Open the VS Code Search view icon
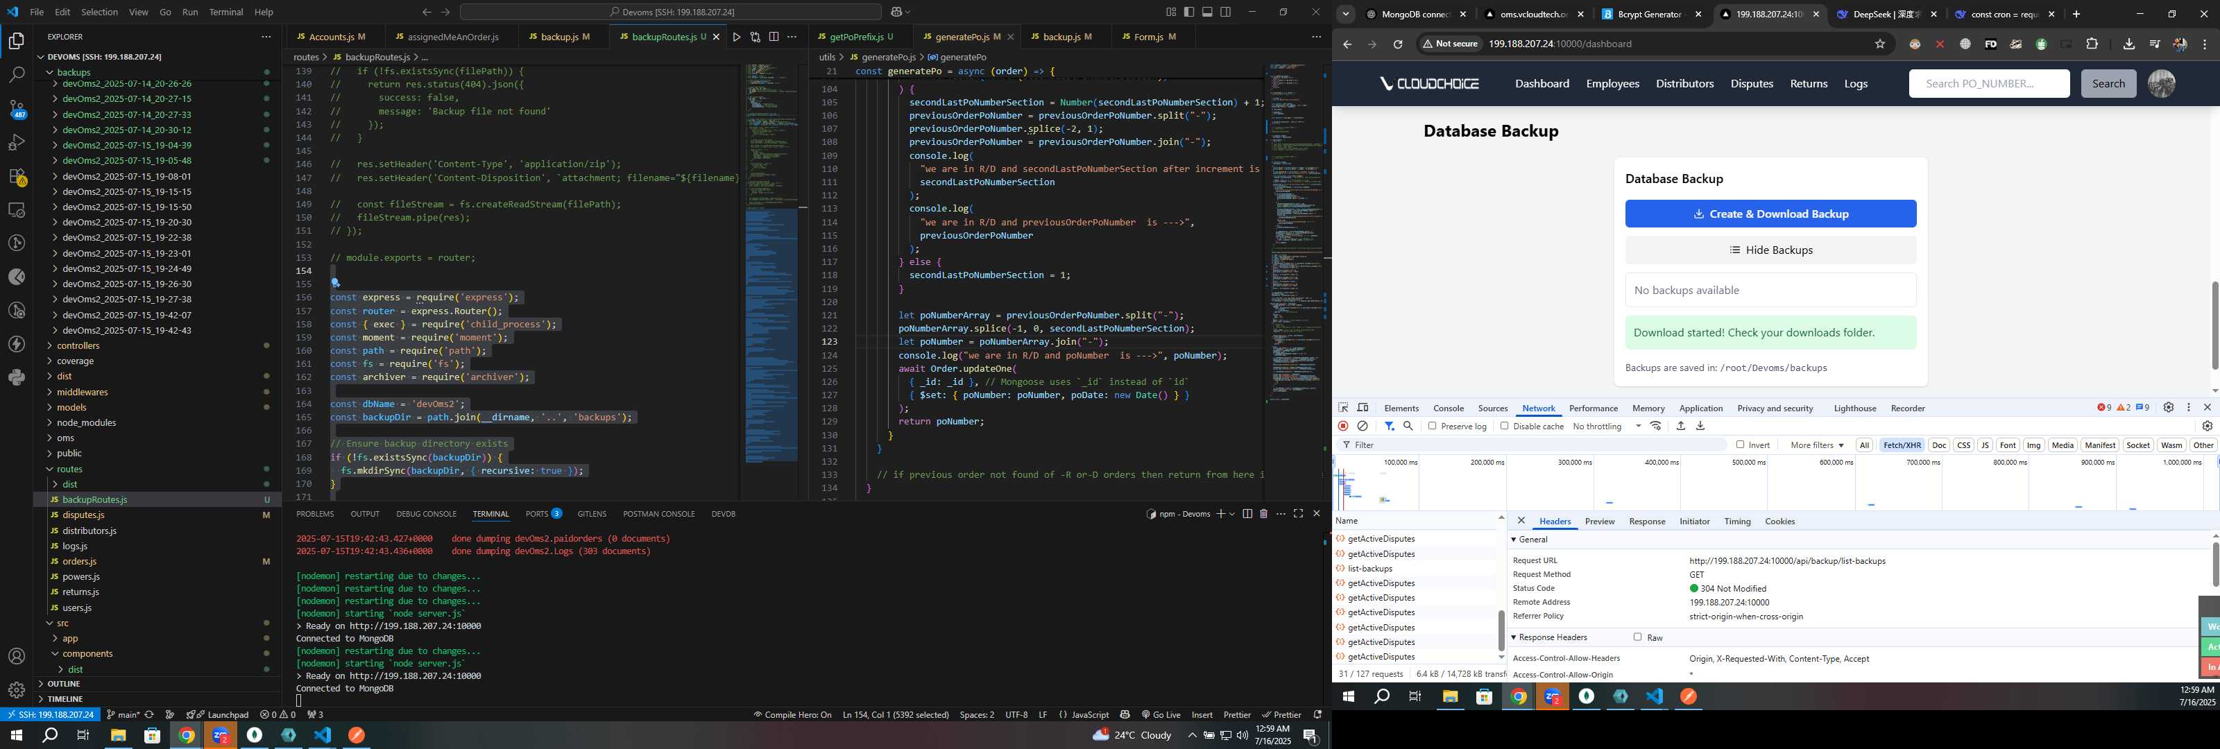2220x749 pixels. click(17, 75)
